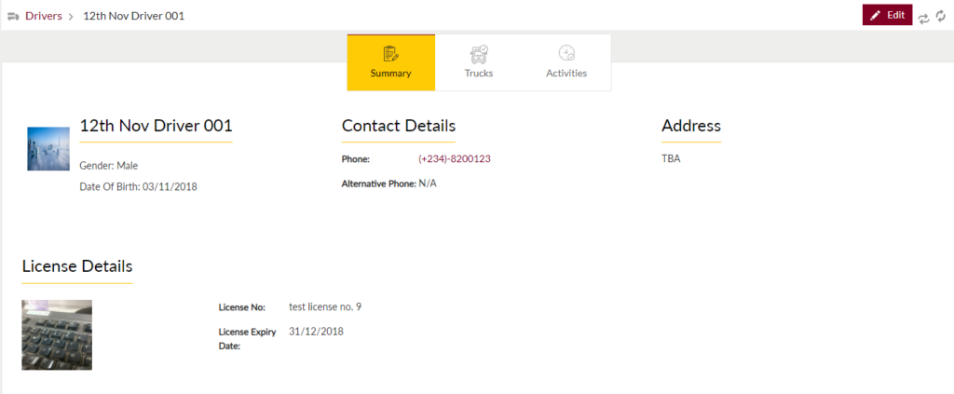Click the pencil icon in Edit
This screenshot has height=394, width=954.
[x=875, y=15]
